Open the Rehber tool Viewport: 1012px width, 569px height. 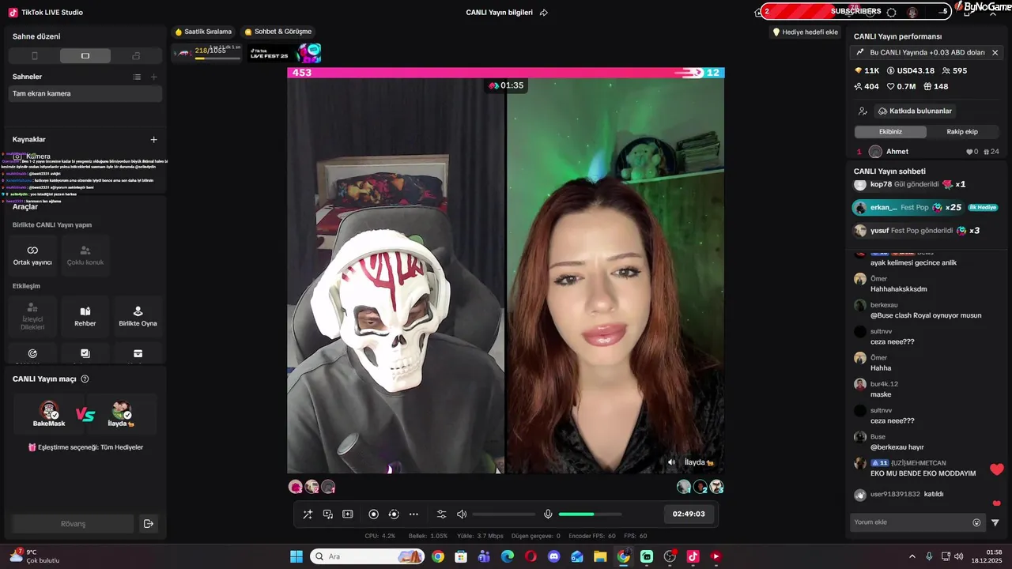tap(85, 317)
